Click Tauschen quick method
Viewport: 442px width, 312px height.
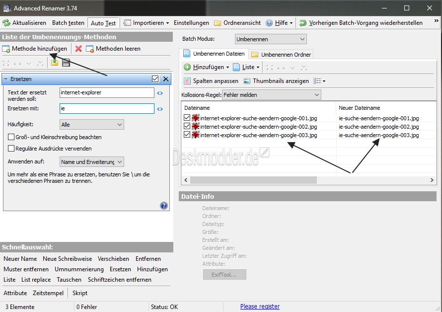pyautogui.click(x=69, y=280)
